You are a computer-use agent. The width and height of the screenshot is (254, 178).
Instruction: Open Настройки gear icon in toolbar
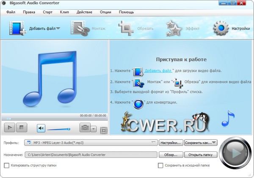tap(221, 29)
